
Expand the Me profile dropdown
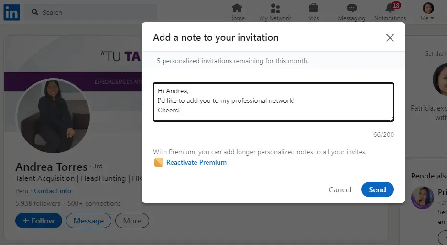pyautogui.click(x=427, y=12)
